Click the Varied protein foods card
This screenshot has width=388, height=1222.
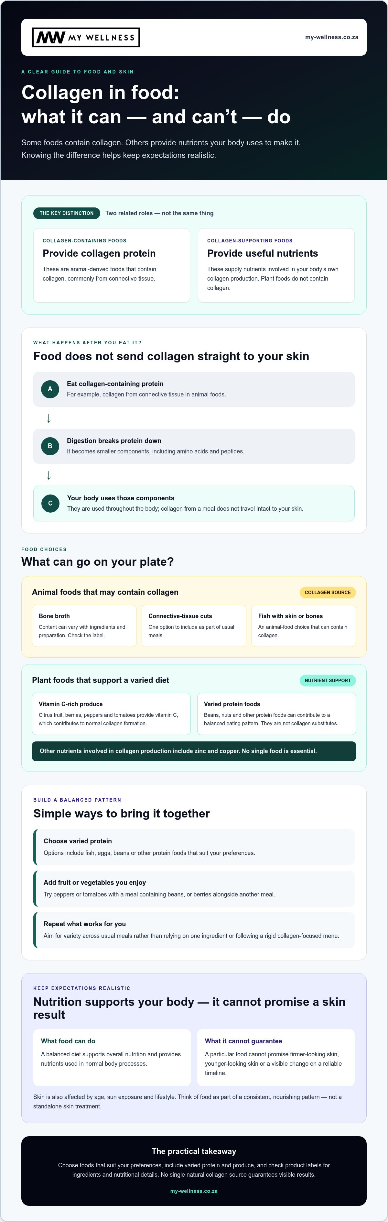click(277, 714)
